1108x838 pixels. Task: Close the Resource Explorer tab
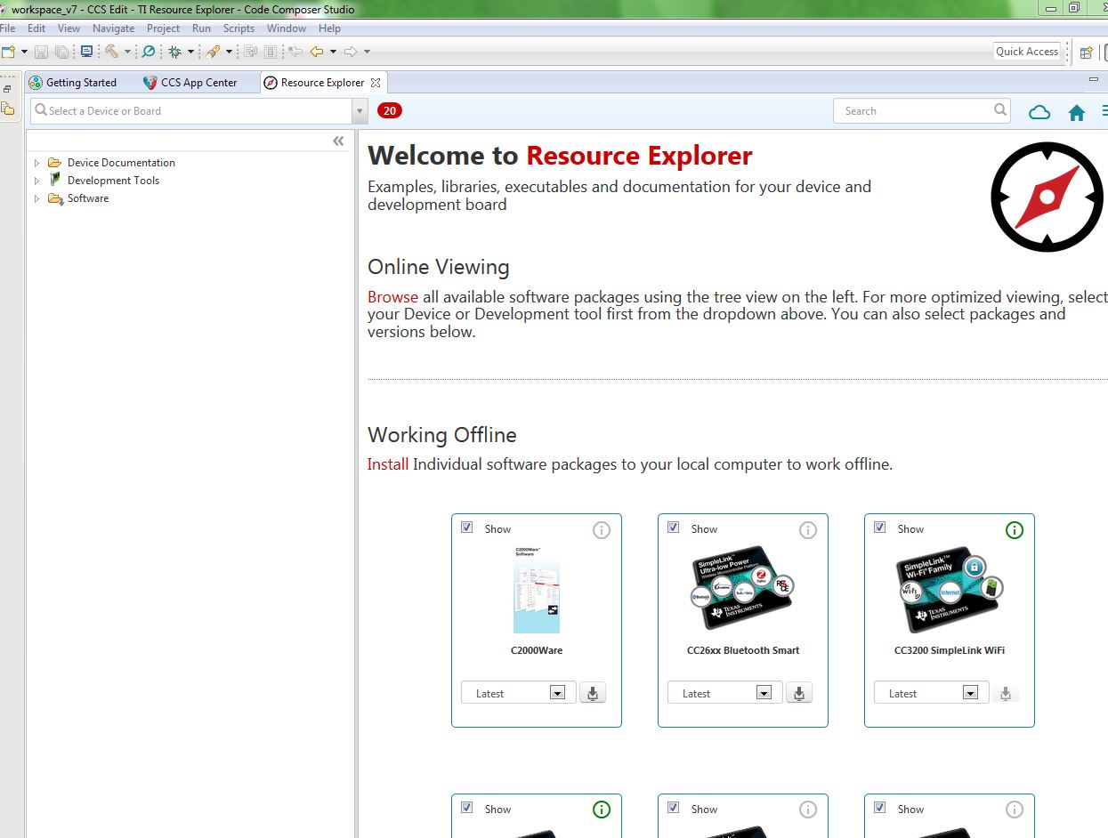pyautogui.click(x=376, y=83)
